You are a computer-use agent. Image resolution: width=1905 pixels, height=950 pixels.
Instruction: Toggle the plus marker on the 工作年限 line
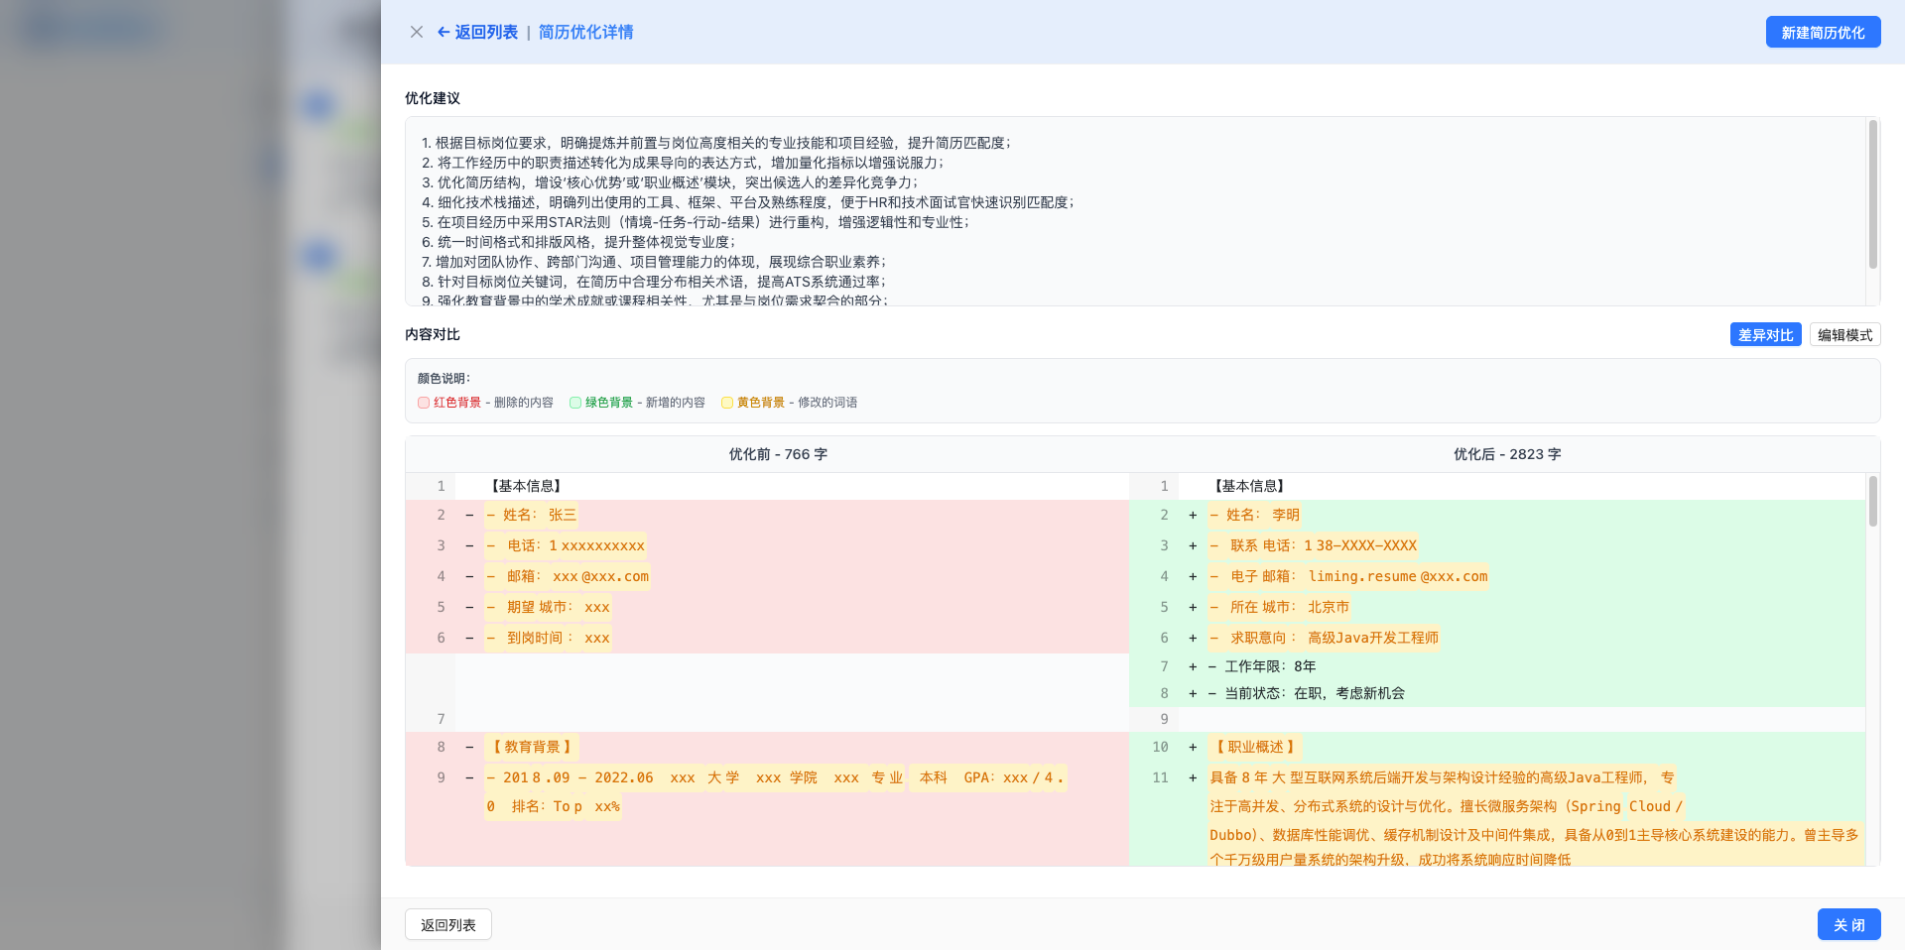pyautogui.click(x=1192, y=665)
